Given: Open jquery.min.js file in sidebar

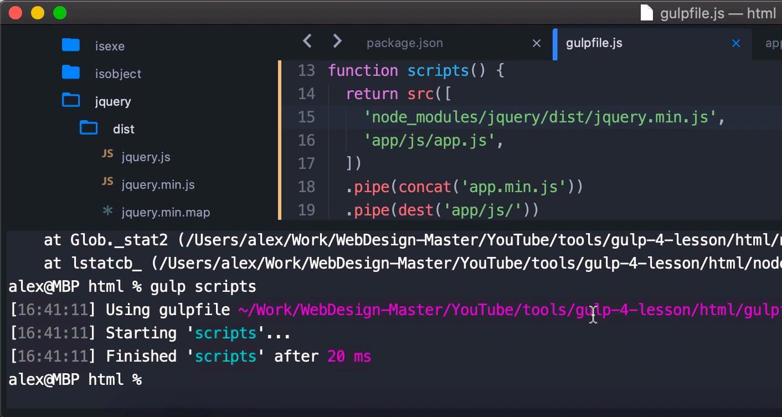Looking at the screenshot, I should click(158, 184).
